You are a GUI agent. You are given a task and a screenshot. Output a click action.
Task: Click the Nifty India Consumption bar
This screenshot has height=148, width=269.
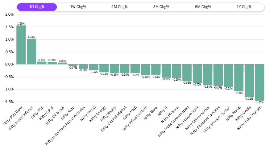click(x=187, y=72)
